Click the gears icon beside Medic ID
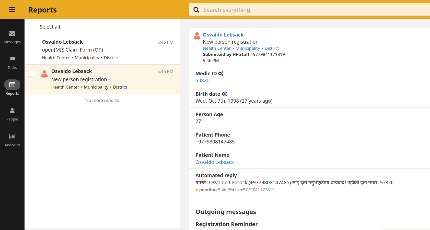This screenshot has height=230, width=430. click(221, 74)
